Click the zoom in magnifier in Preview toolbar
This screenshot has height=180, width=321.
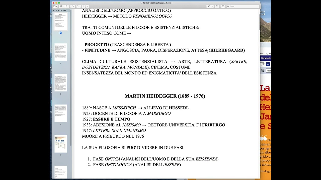tap(66, 6)
